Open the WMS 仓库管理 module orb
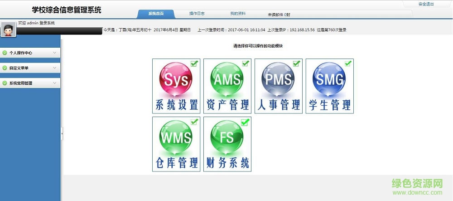The height and width of the screenshot is (201, 453). (x=176, y=137)
